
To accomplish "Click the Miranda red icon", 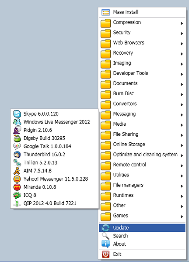I will [17, 187].
